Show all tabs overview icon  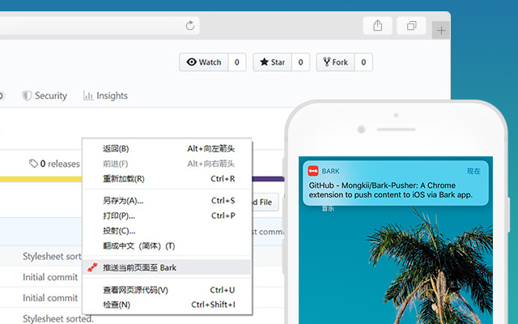(411, 25)
